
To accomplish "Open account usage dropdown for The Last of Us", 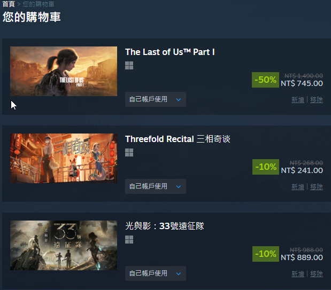I will (x=156, y=99).
